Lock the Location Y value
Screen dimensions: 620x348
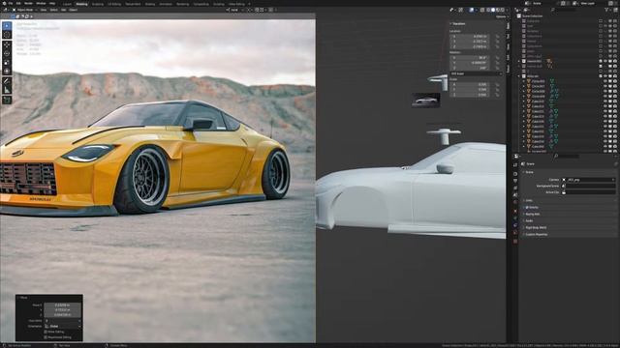[497, 42]
